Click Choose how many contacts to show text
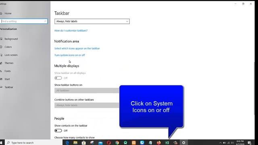Screen dimensions: 258x145 (x=75, y=138)
